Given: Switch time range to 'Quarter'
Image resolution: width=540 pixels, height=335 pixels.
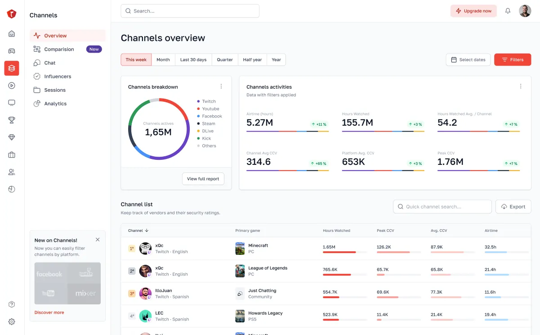Looking at the screenshot, I should [225, 60].
